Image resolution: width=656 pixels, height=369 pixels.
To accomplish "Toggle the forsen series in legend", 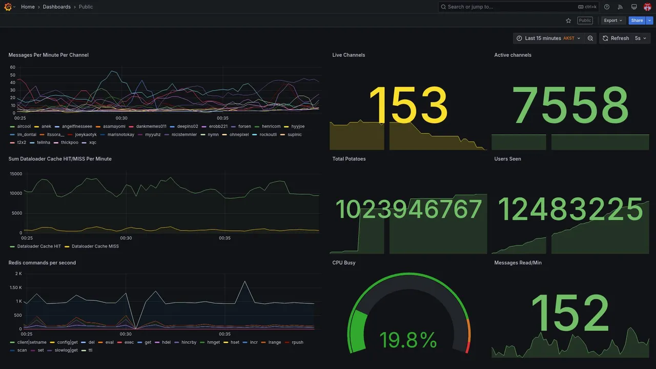I will tap(241, 126).
